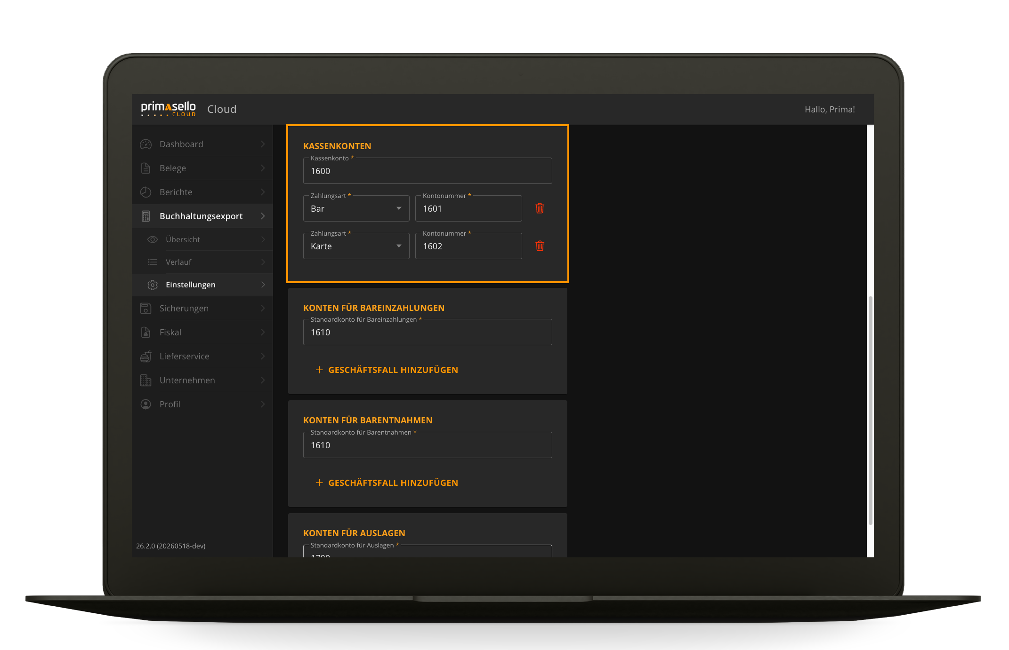1009x650 pixels.
Task: Click the Berichte pie chart icon
Action: point(146,192)
